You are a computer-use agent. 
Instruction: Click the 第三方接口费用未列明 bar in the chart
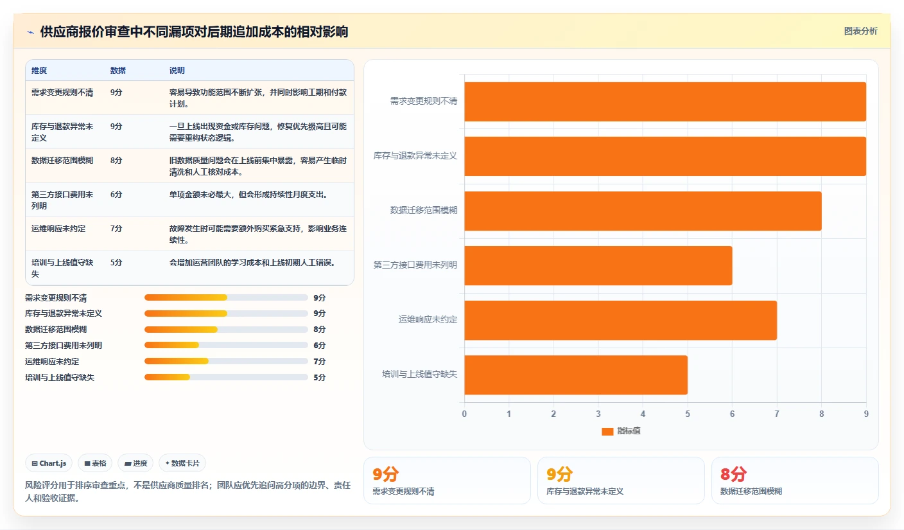(598, 265)
